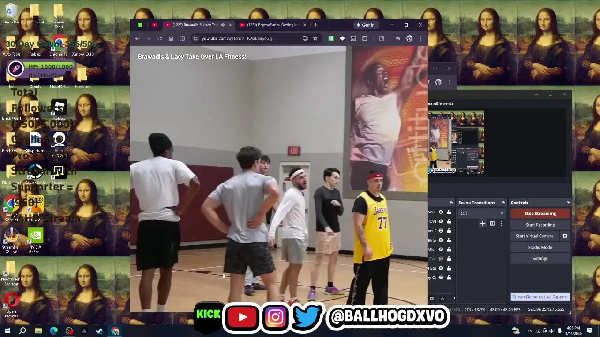Open StreamElements Live Support
Screen dimensions: 600x337
[x=540, y=297]
